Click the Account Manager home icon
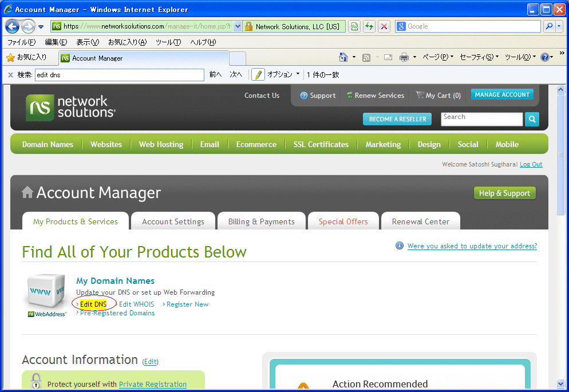Viewport: 569px width, 392px height. point(27,192)
